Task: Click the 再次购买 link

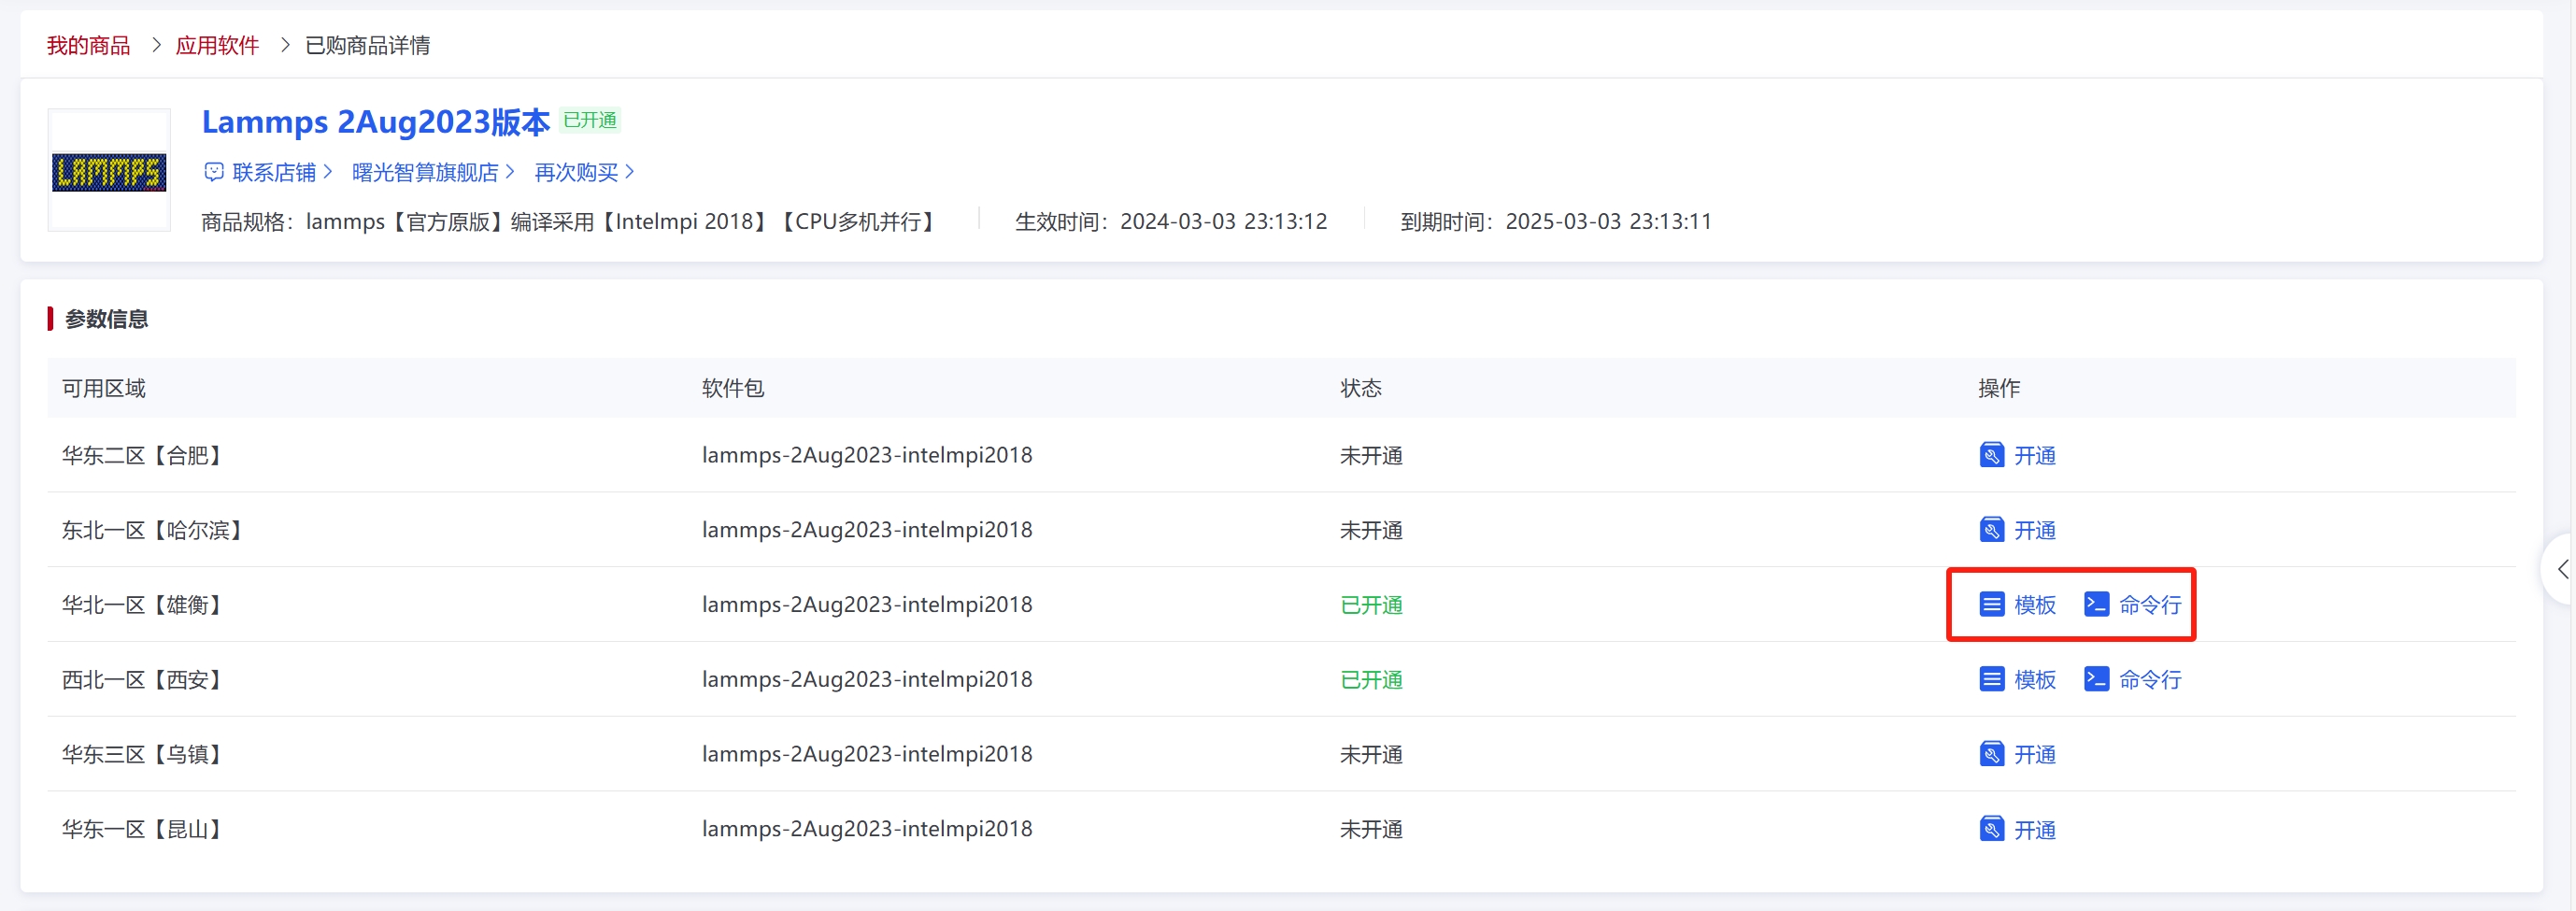Action: tap(576, 172)
